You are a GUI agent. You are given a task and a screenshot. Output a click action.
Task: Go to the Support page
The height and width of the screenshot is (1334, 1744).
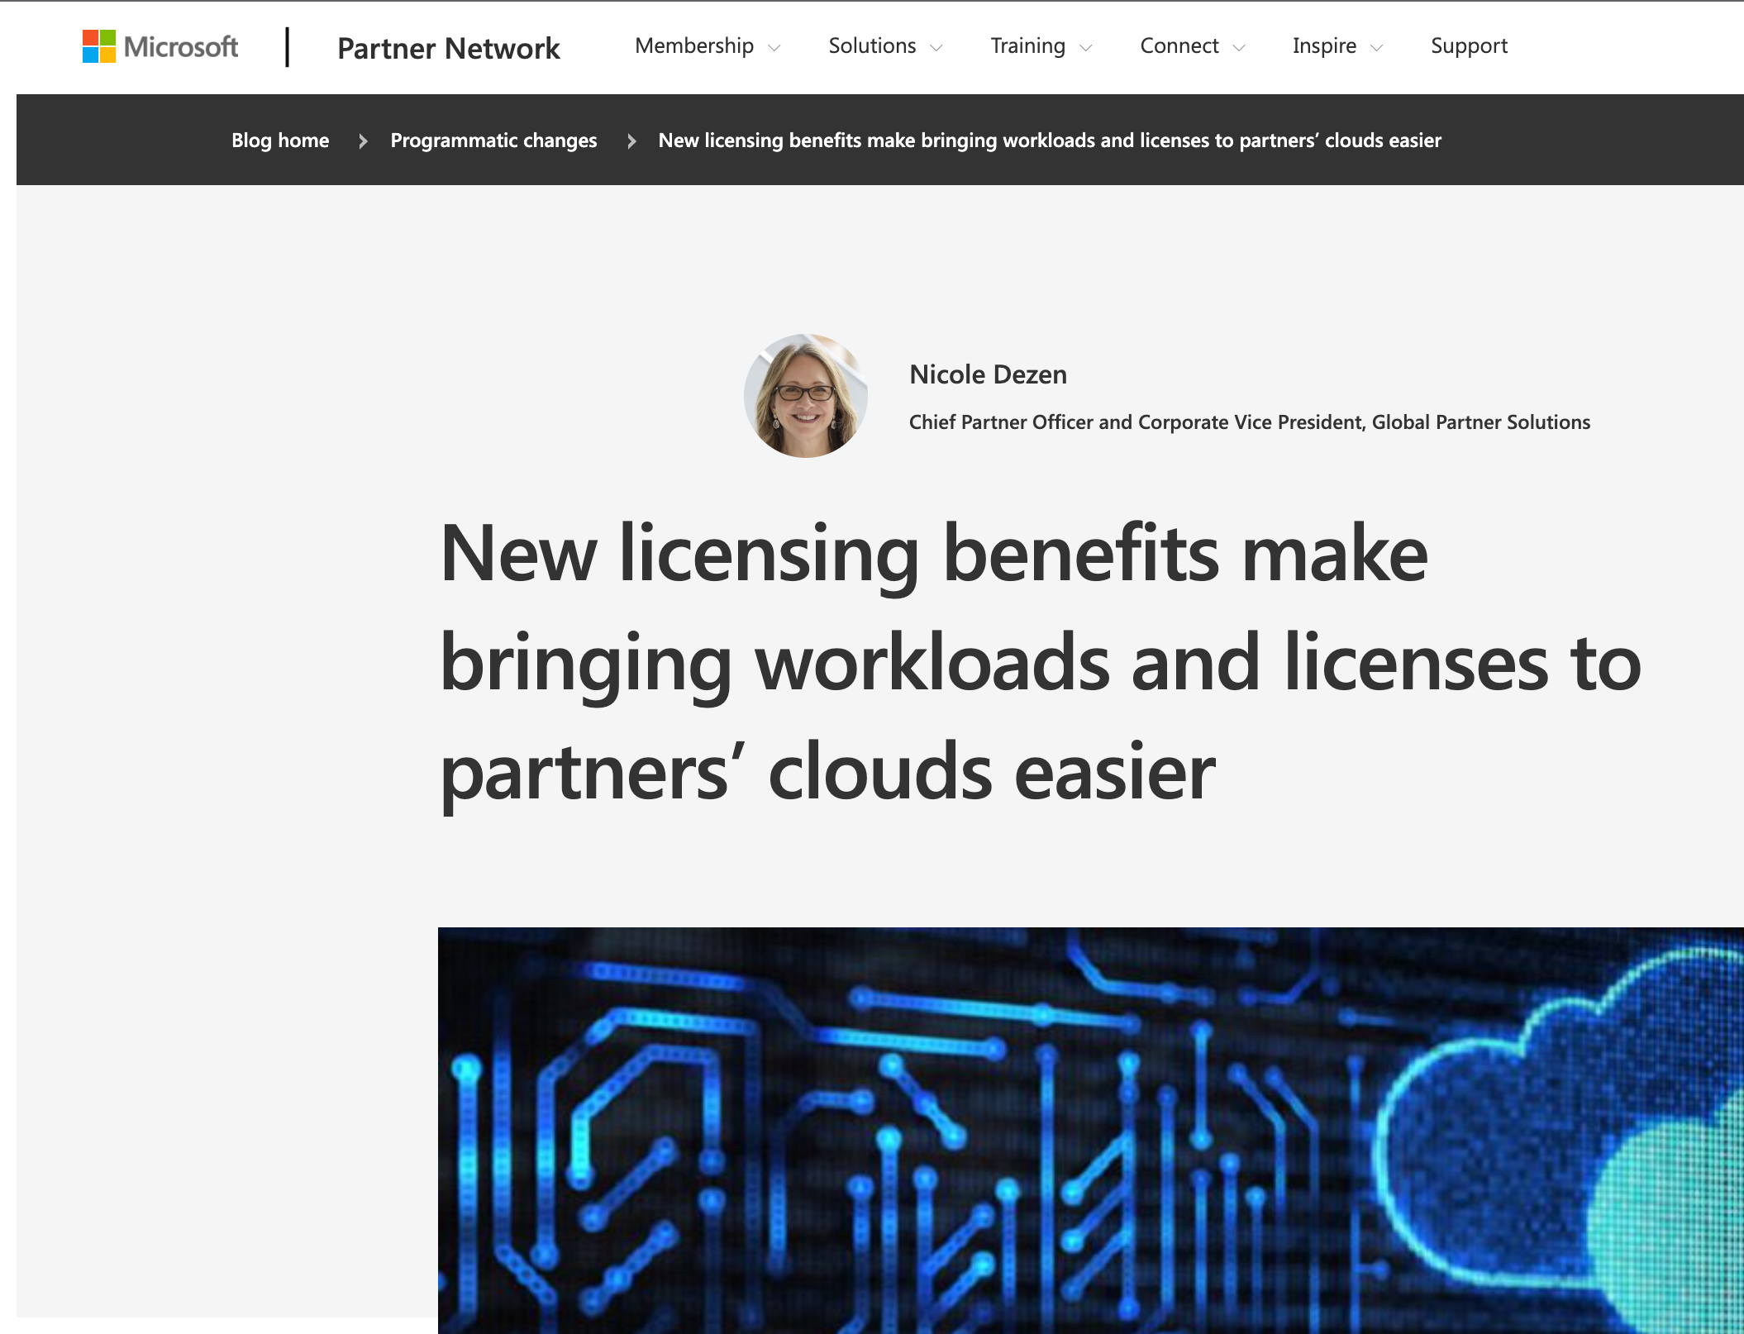(x=1469, y=46)
